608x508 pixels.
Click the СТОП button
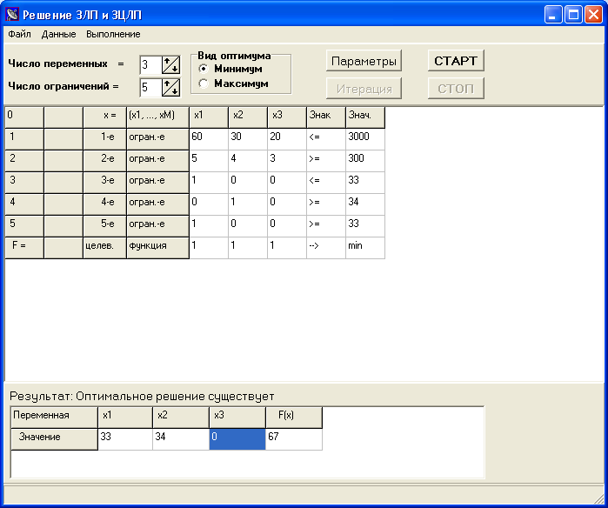pos(456,89)
